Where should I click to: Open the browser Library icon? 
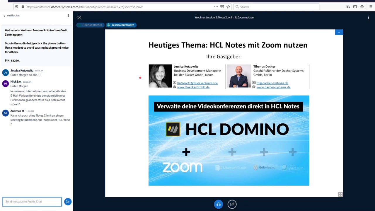coord(348,7)
